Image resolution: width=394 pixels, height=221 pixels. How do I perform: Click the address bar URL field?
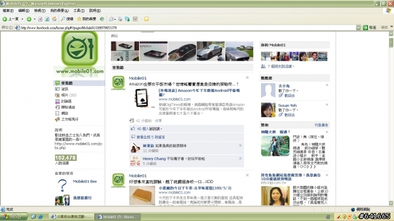(185, 28)
